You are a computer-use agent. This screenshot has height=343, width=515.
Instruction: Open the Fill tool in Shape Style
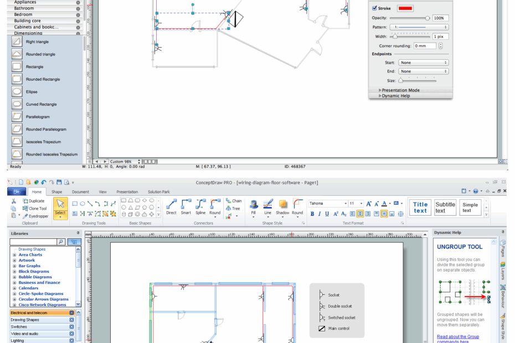[254, 205]
